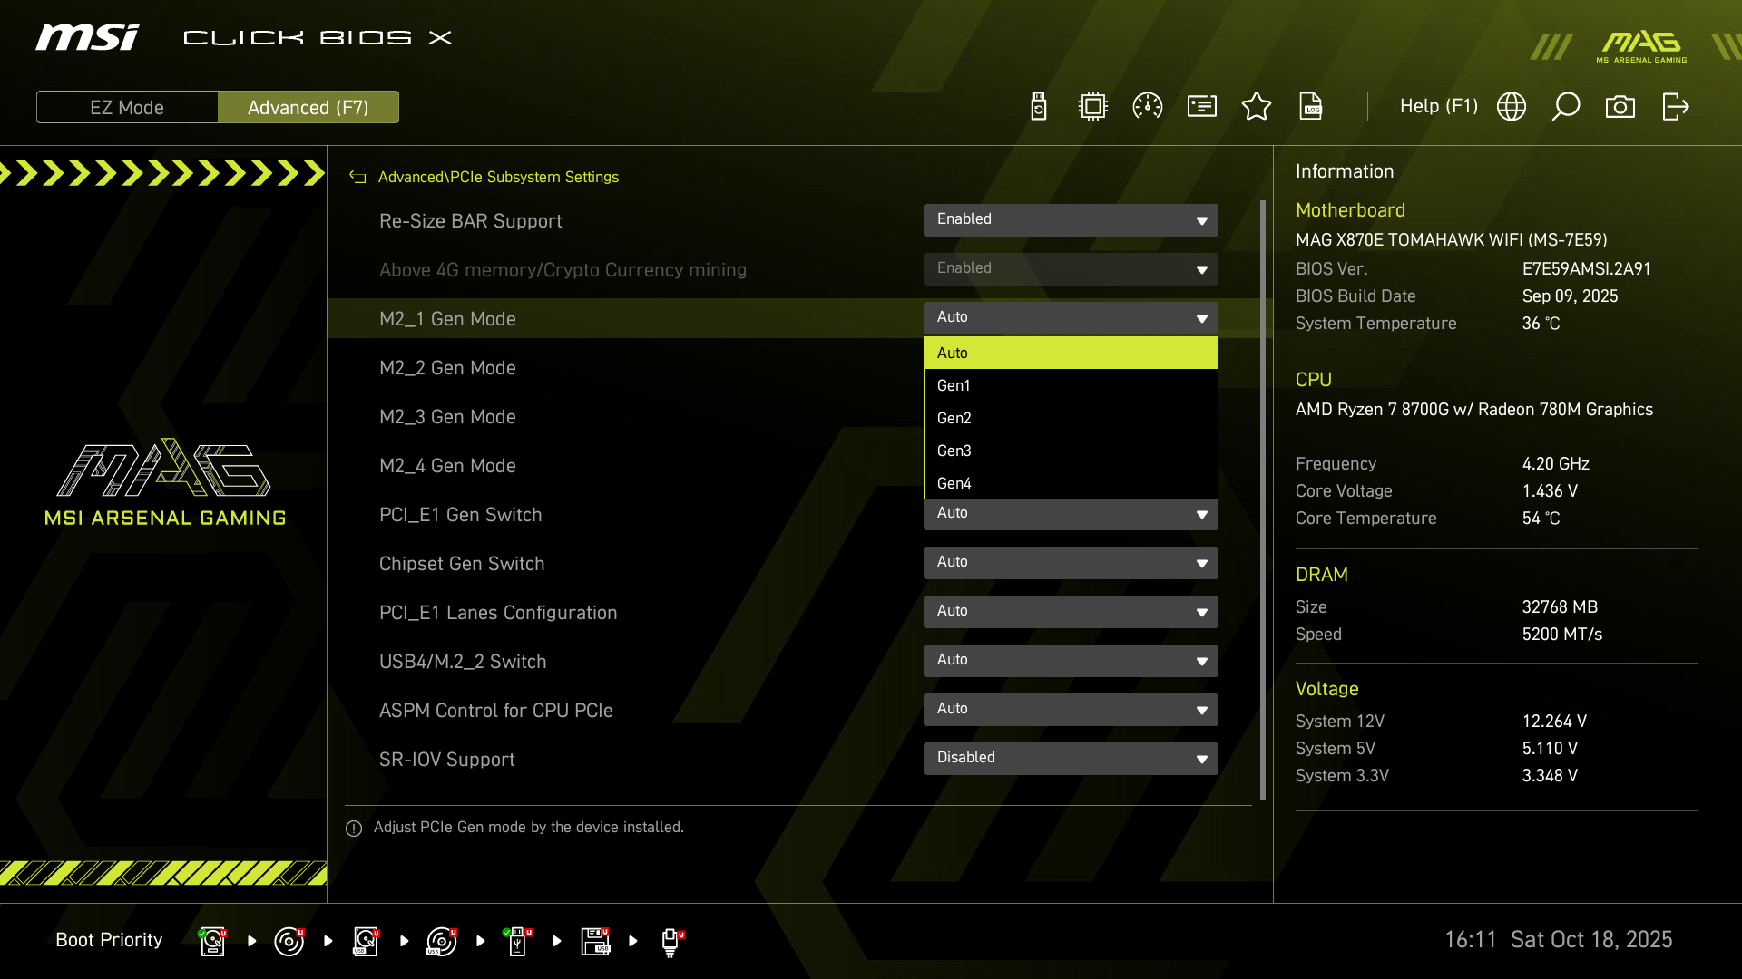Expand the SR-IOV Support dropdown

point(1070,759)
